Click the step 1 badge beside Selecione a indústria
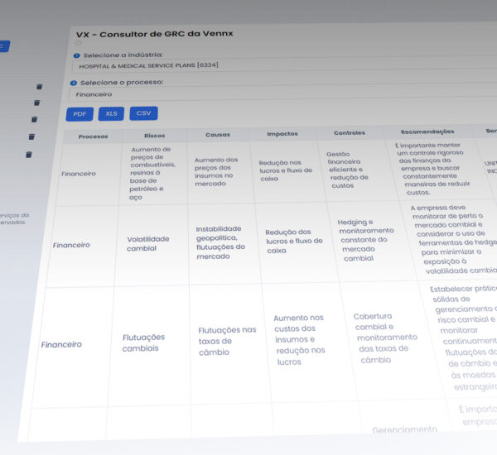The height and width of the screenshot is (455, 497). [76, 55]
